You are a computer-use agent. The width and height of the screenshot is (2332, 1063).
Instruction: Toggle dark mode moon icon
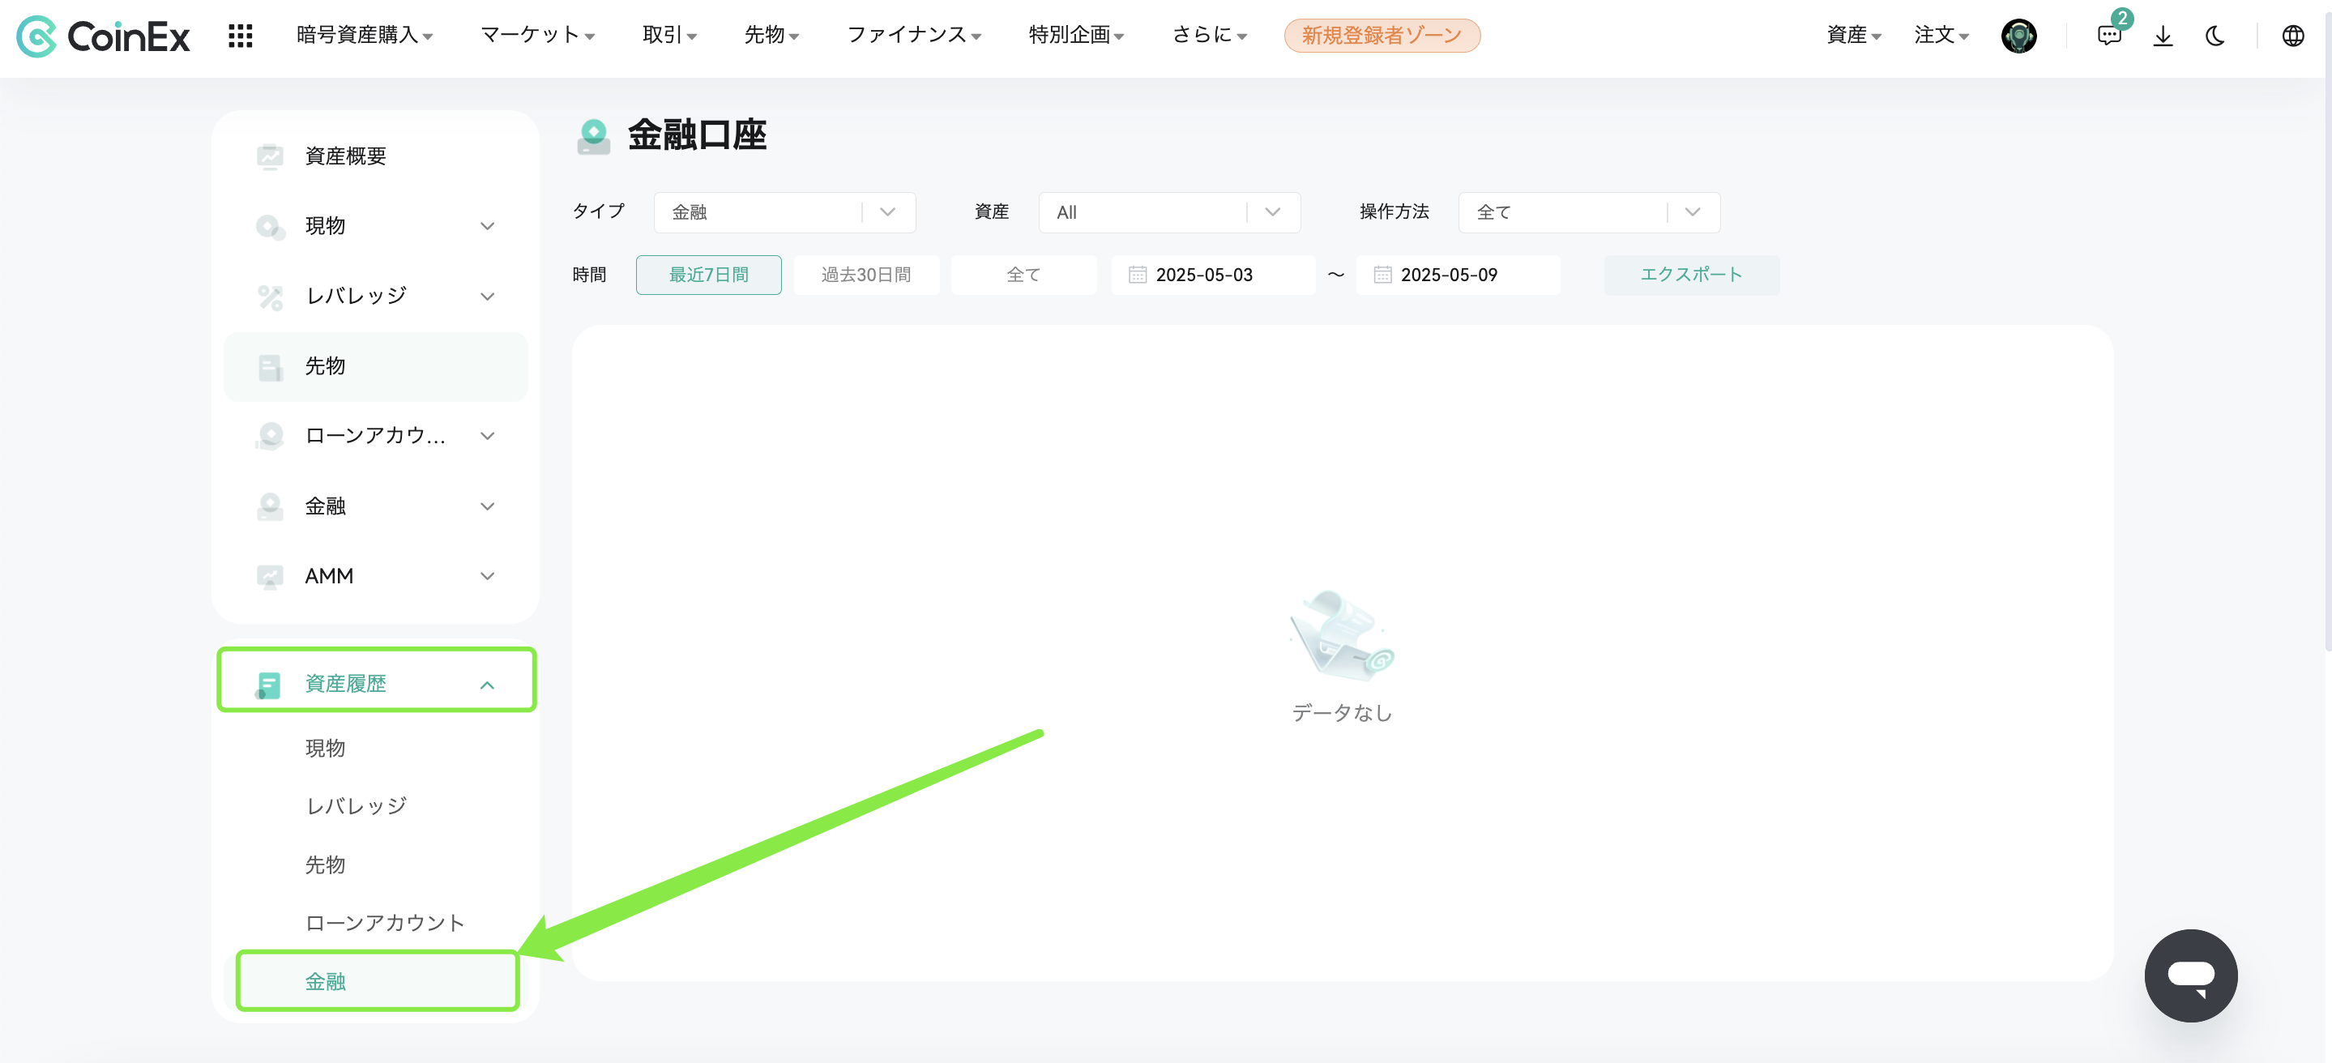(x=2215, y=36)
